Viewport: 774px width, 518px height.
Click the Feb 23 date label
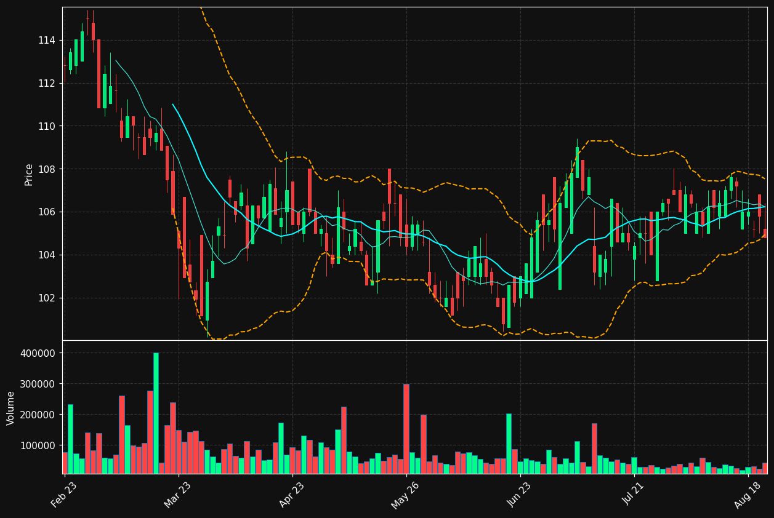(65, 495)
